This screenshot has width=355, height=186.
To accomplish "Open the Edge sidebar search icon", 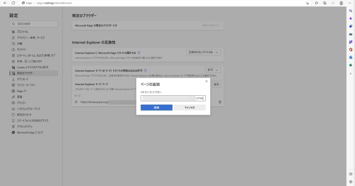I will (x=351, y=10).
